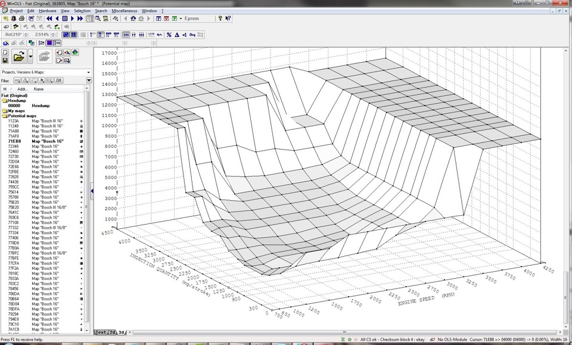This screenshot has height=345, width=572.
Task: Open the Window menu
Action: point(149,11)
